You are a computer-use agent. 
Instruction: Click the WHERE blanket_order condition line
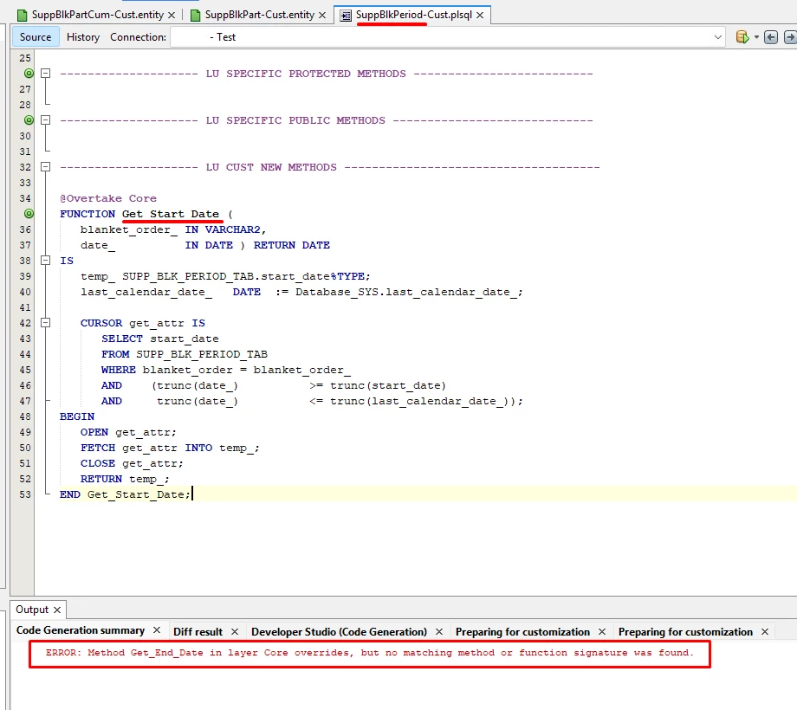(226, 371)
